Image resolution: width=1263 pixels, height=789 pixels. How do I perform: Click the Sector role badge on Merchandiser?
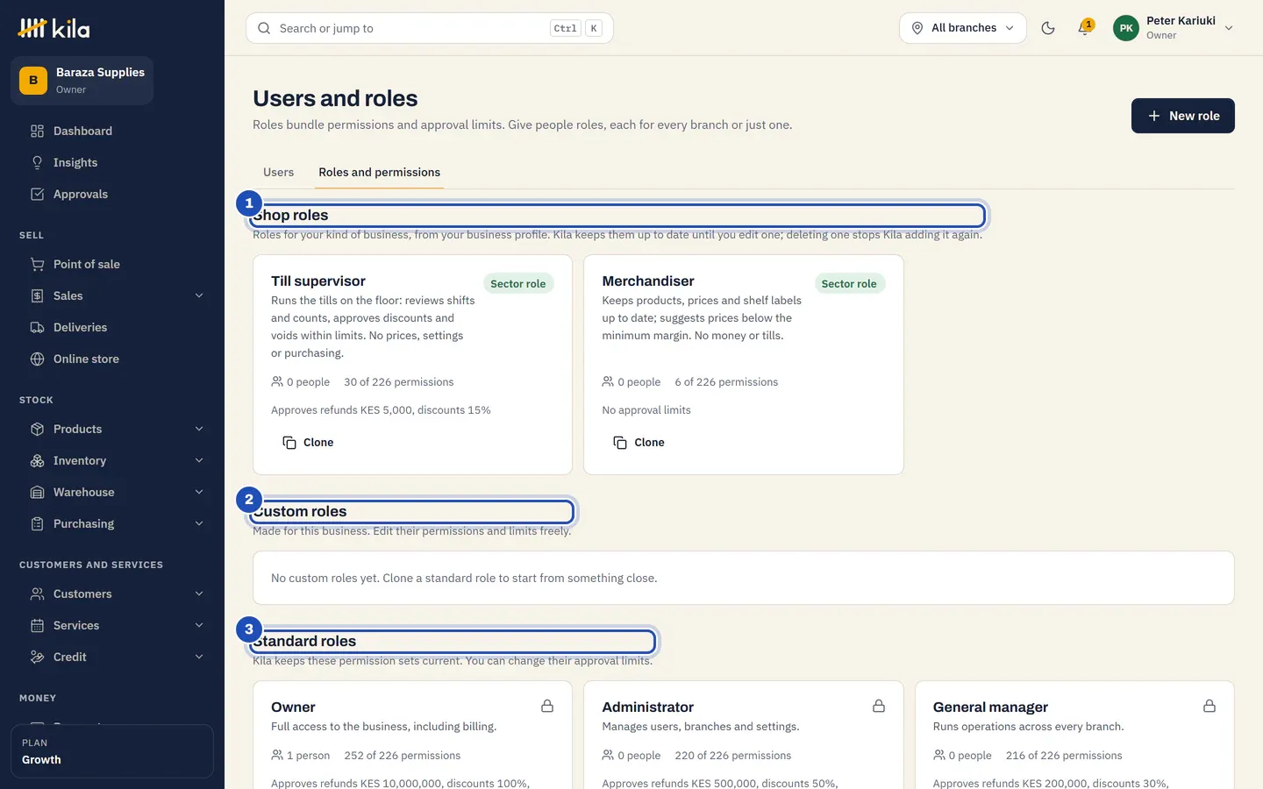(x=849, y=284)
